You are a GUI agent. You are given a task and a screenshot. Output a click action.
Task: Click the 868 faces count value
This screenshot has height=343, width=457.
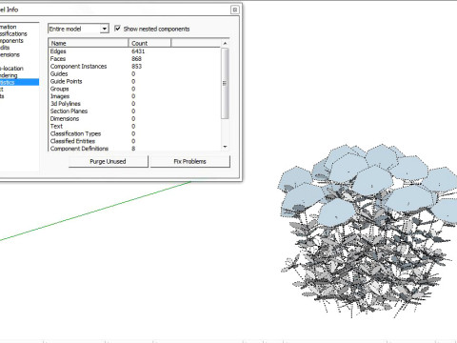click(136, 59)
